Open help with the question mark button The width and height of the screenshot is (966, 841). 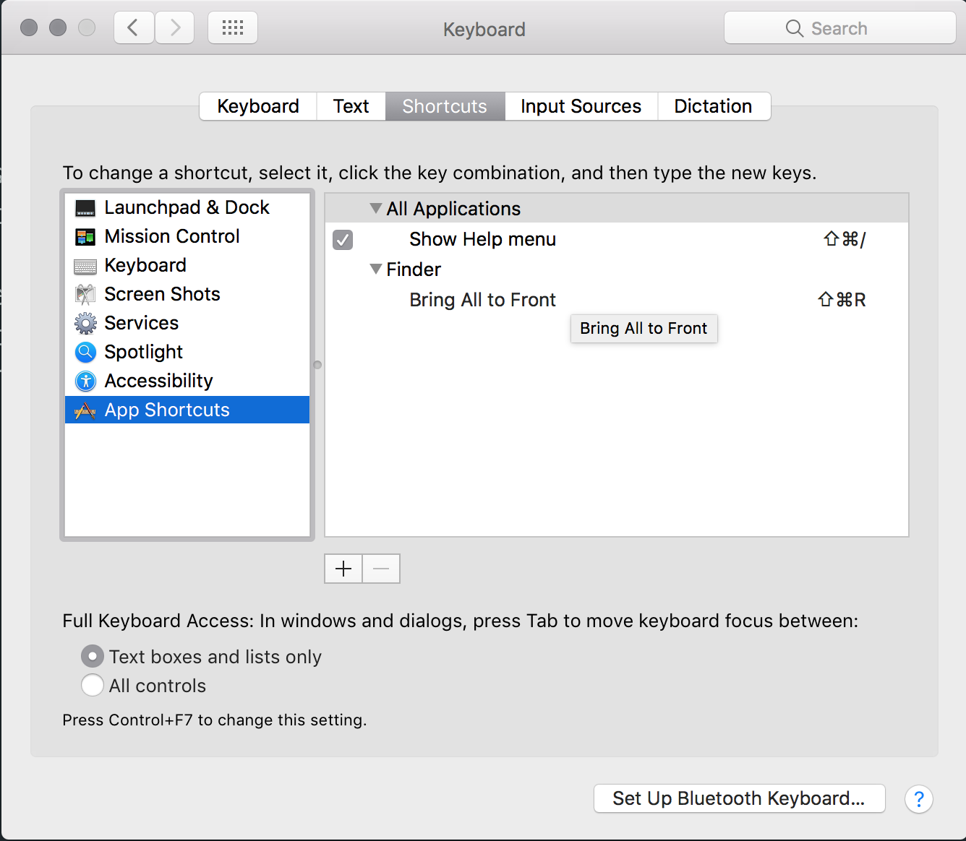(919, 799)
